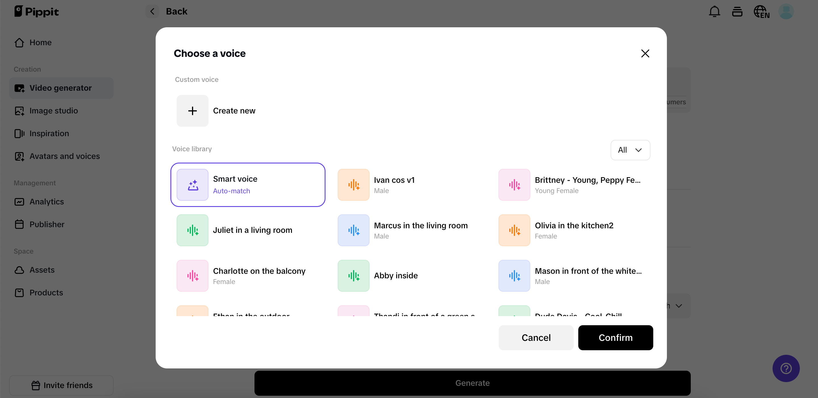Select the Smart voice Auto-match option
The image size is (818, 398).
pyautogui.click(x=248, y=185)
